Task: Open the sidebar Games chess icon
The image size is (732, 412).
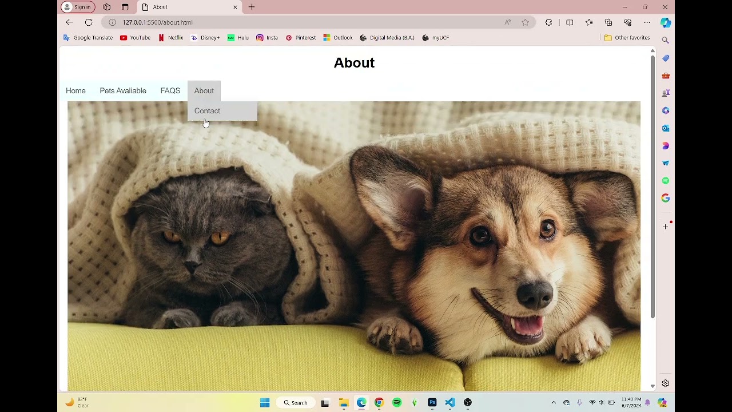Action: tap(665, 93)
